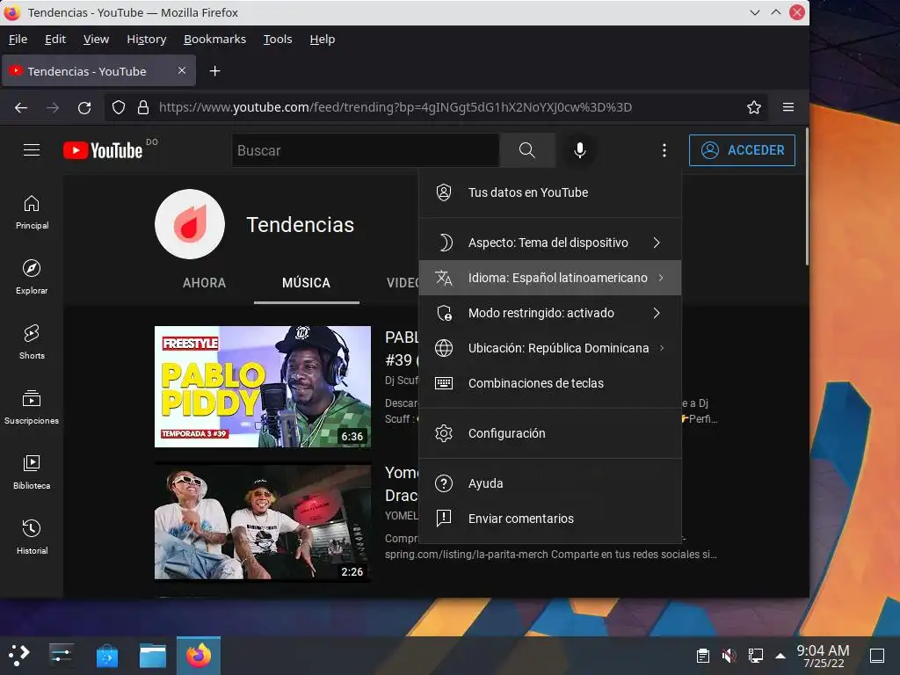Close the Tendencias - YouTube tab
The height and width of the screenshot is (675, 900).
181,70
